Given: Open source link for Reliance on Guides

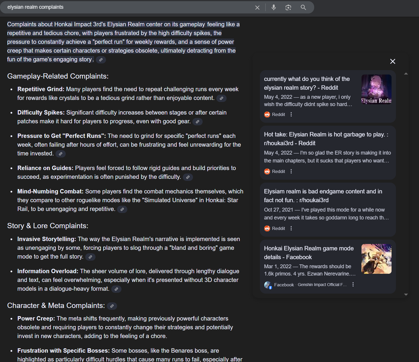Looking at the screenshot, I should 188,177.
